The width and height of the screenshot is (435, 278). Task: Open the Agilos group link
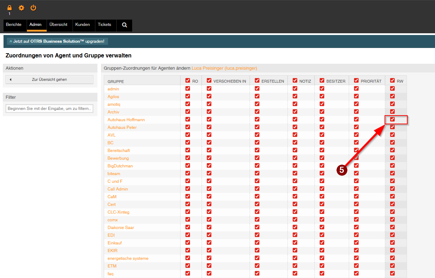113,97
